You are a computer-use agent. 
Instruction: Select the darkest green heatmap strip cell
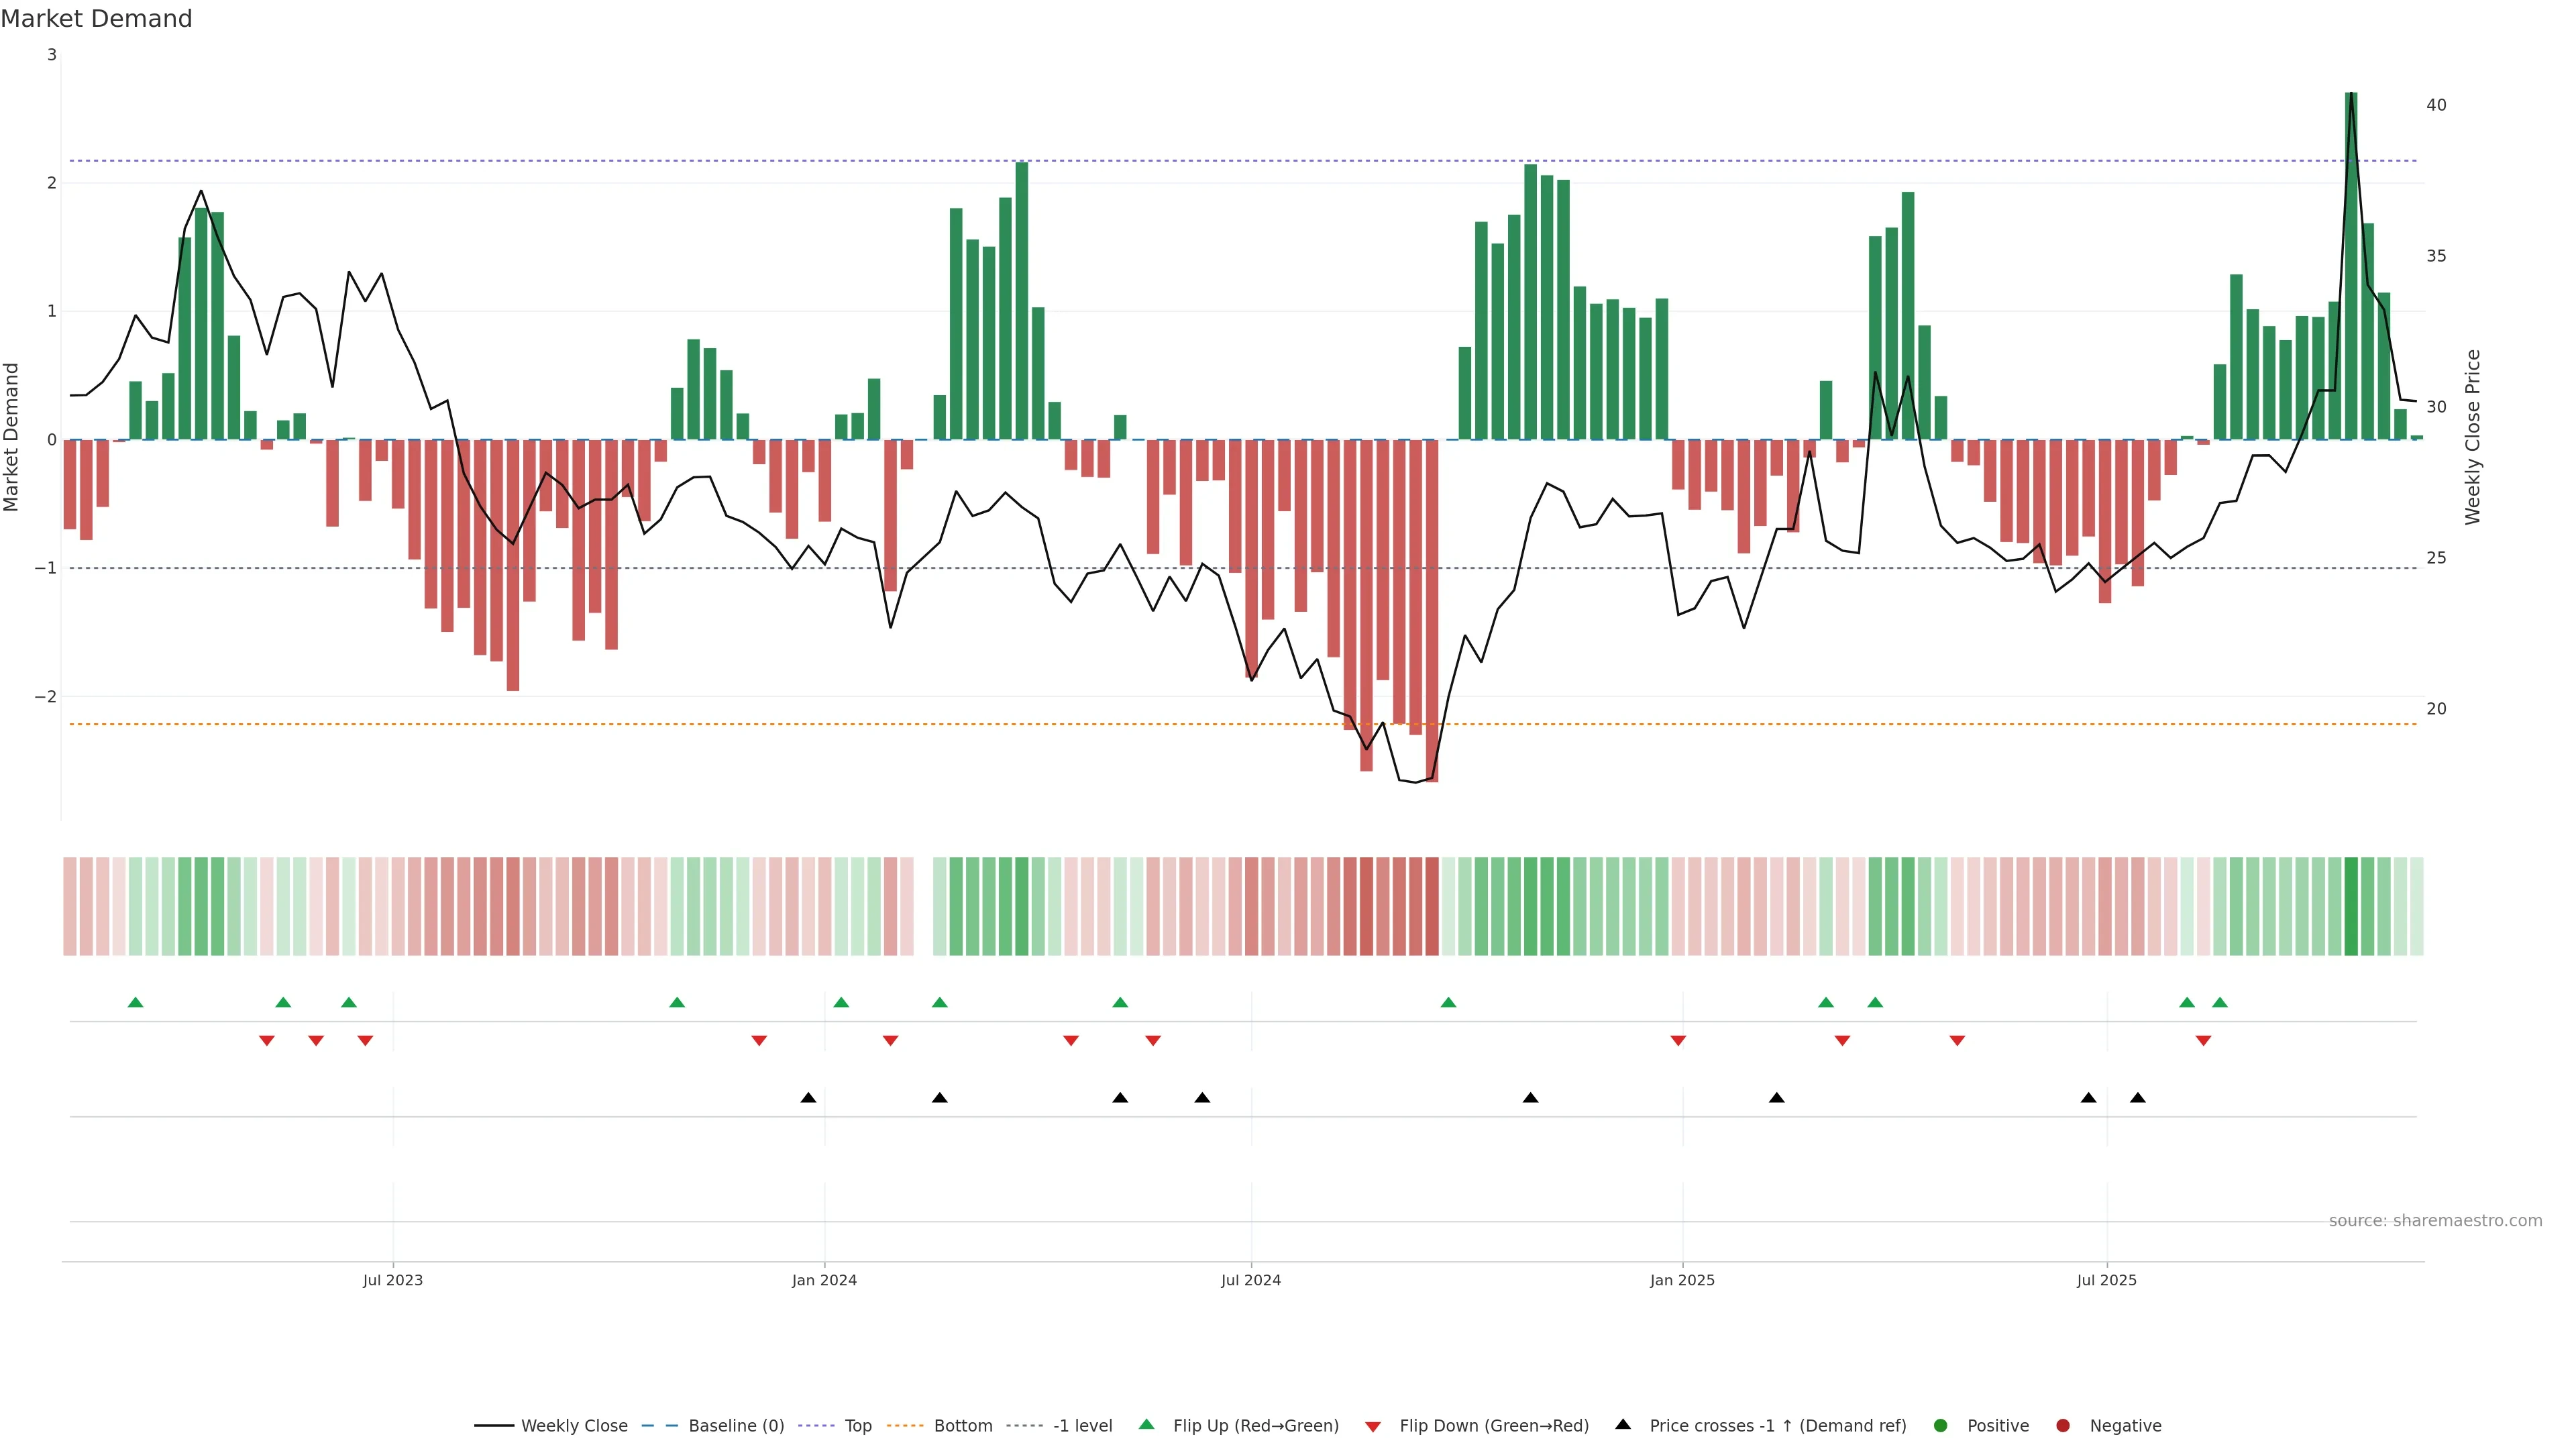(x=2351, y=906)
